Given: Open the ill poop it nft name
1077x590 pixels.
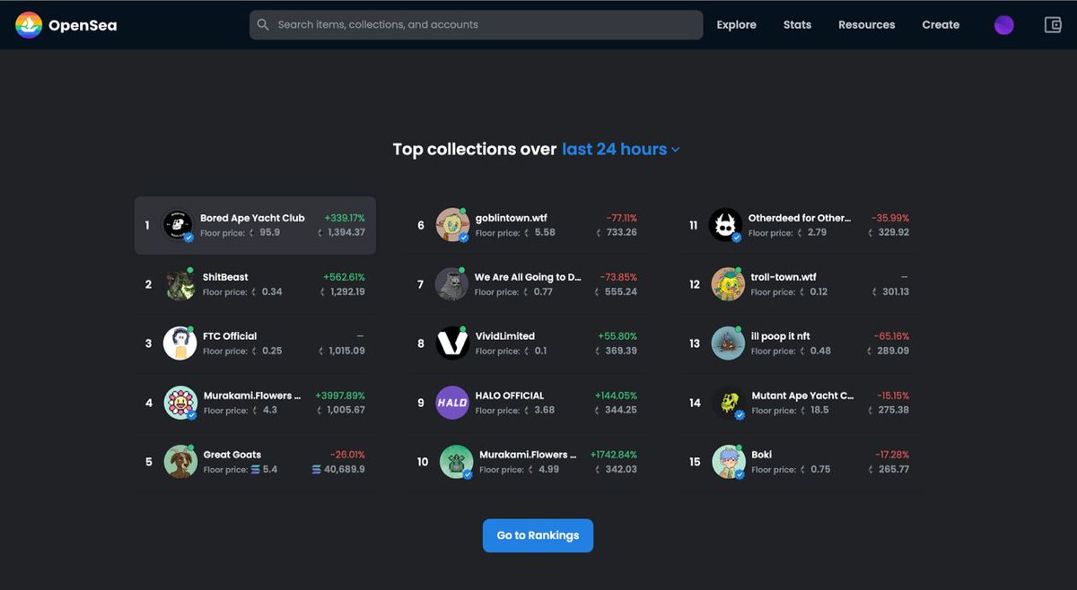Looking at the screenshot, I should point(781,336).
